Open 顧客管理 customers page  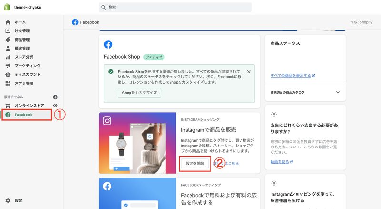click(22, 49)
